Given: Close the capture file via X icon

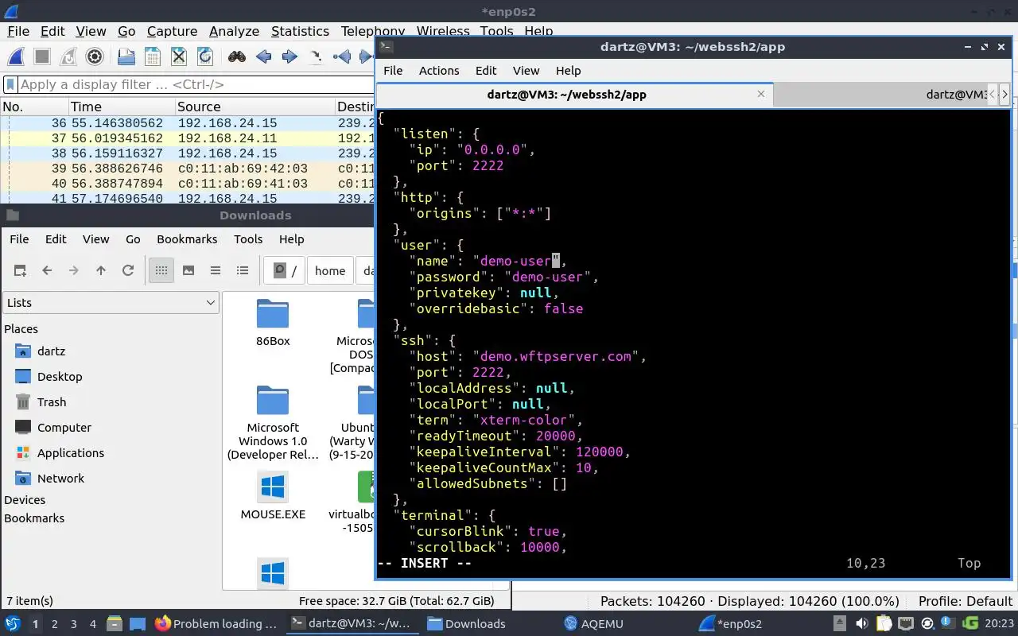Looking at the screenshot, I should pos(178,56).
